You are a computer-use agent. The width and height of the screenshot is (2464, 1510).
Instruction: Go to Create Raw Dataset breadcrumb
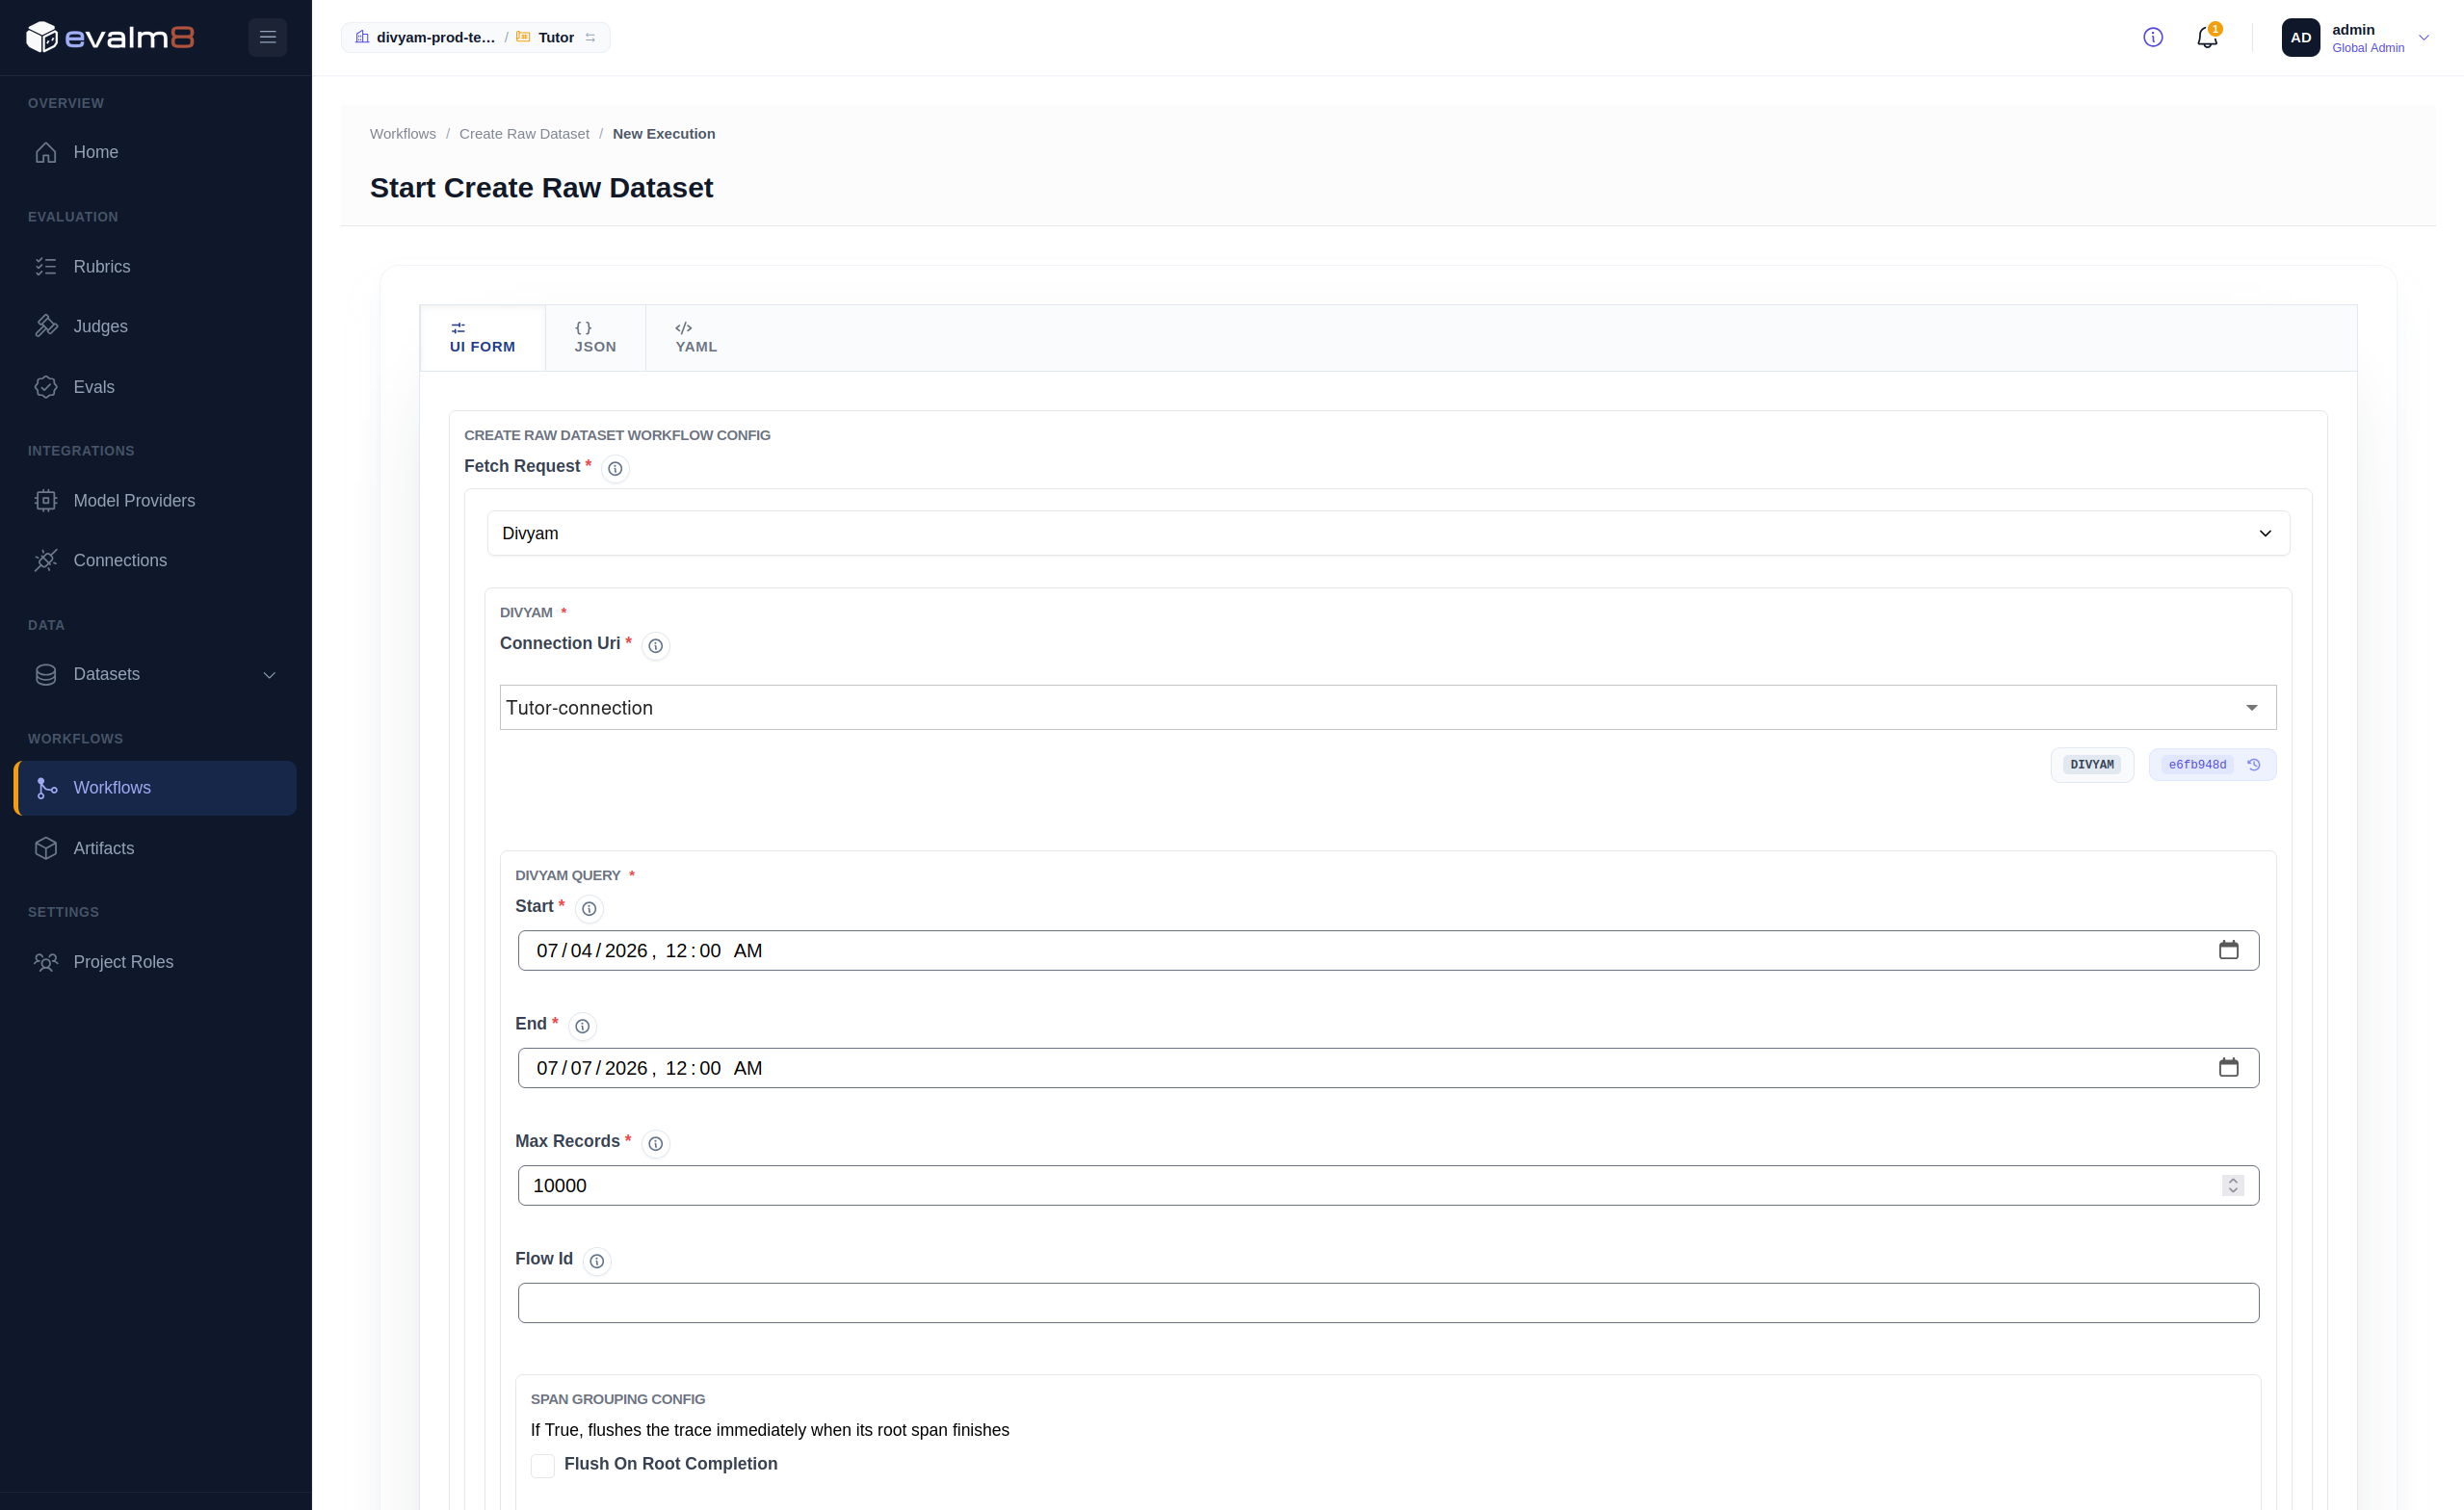click(x=524, y=134)
